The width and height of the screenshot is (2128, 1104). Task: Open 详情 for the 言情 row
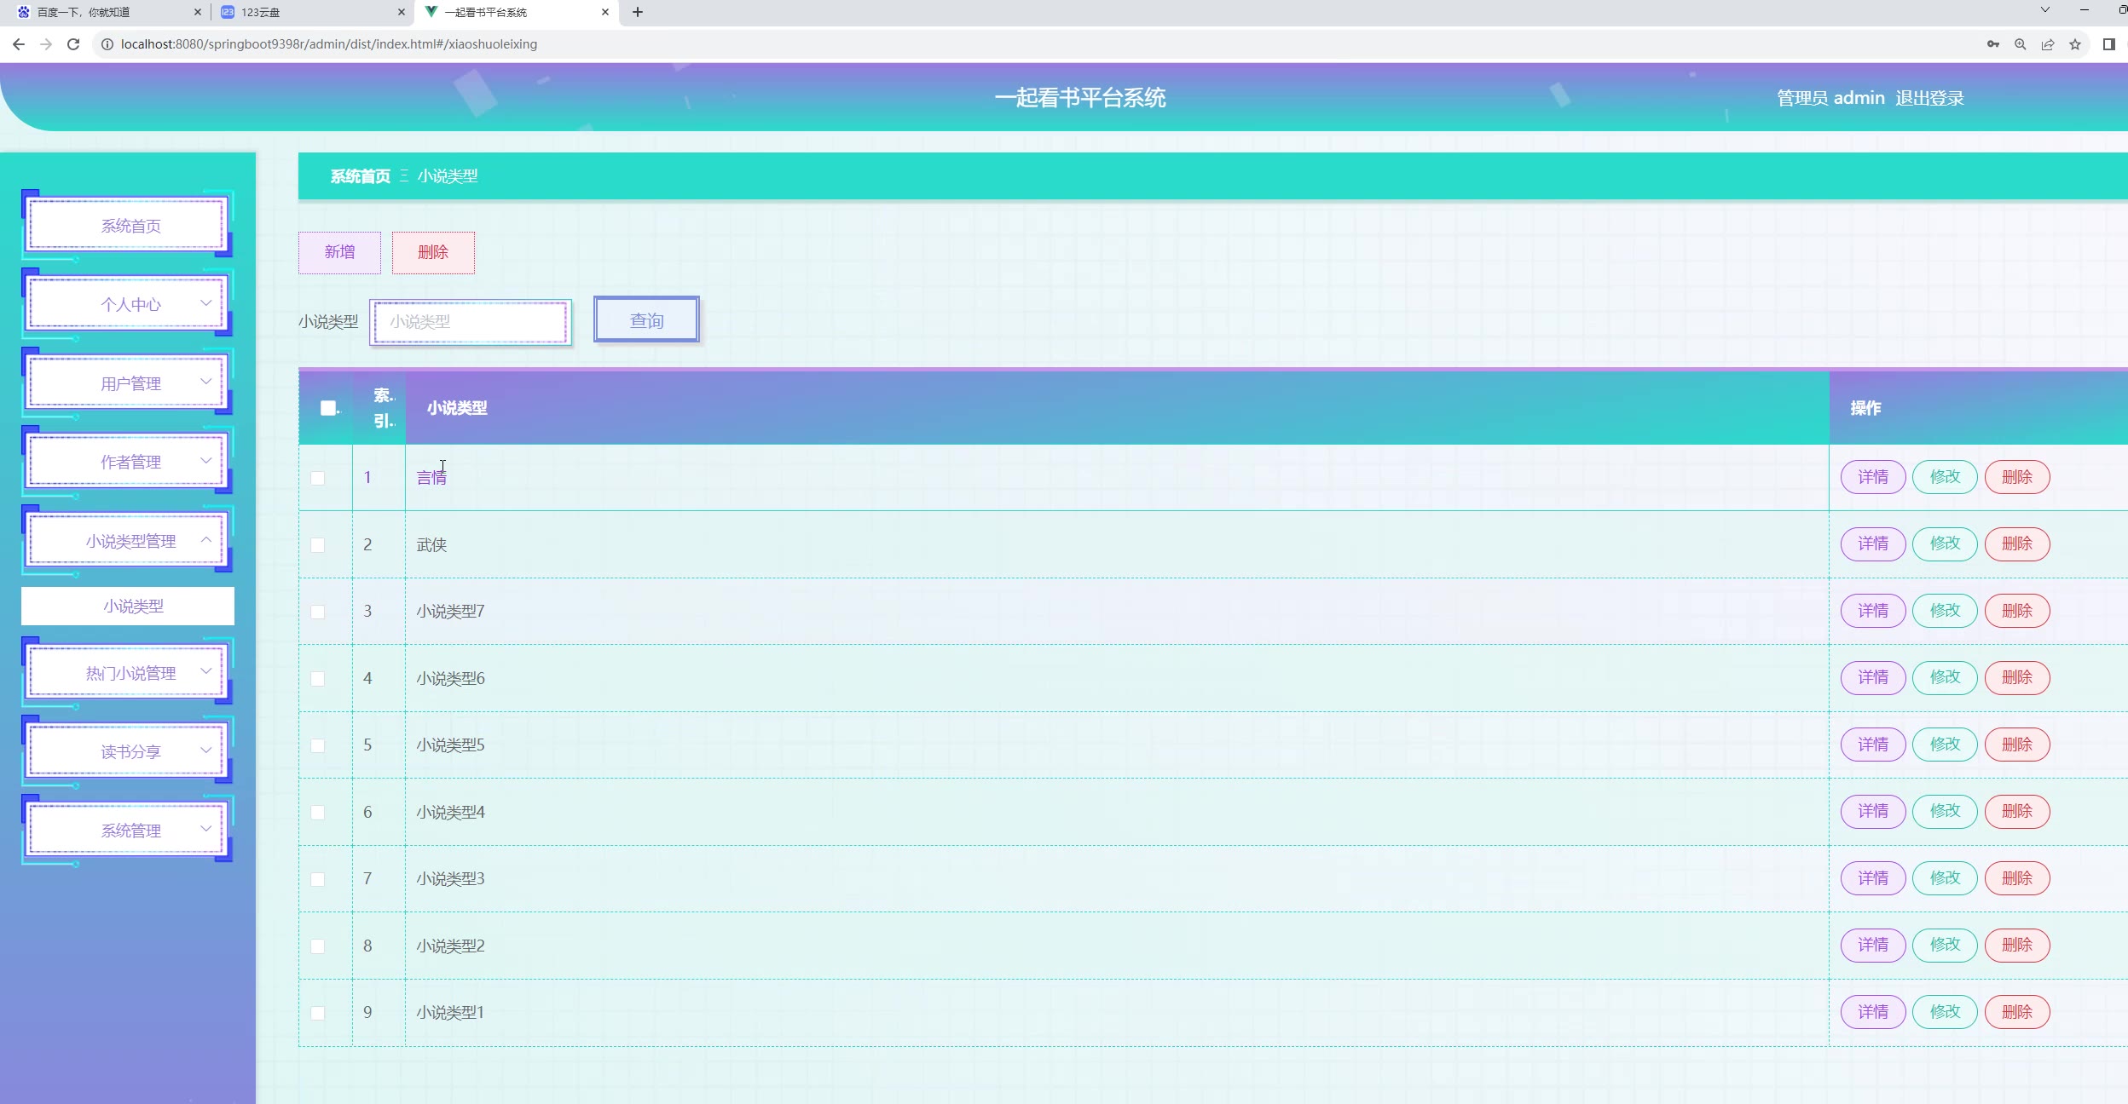[1873, 477]
